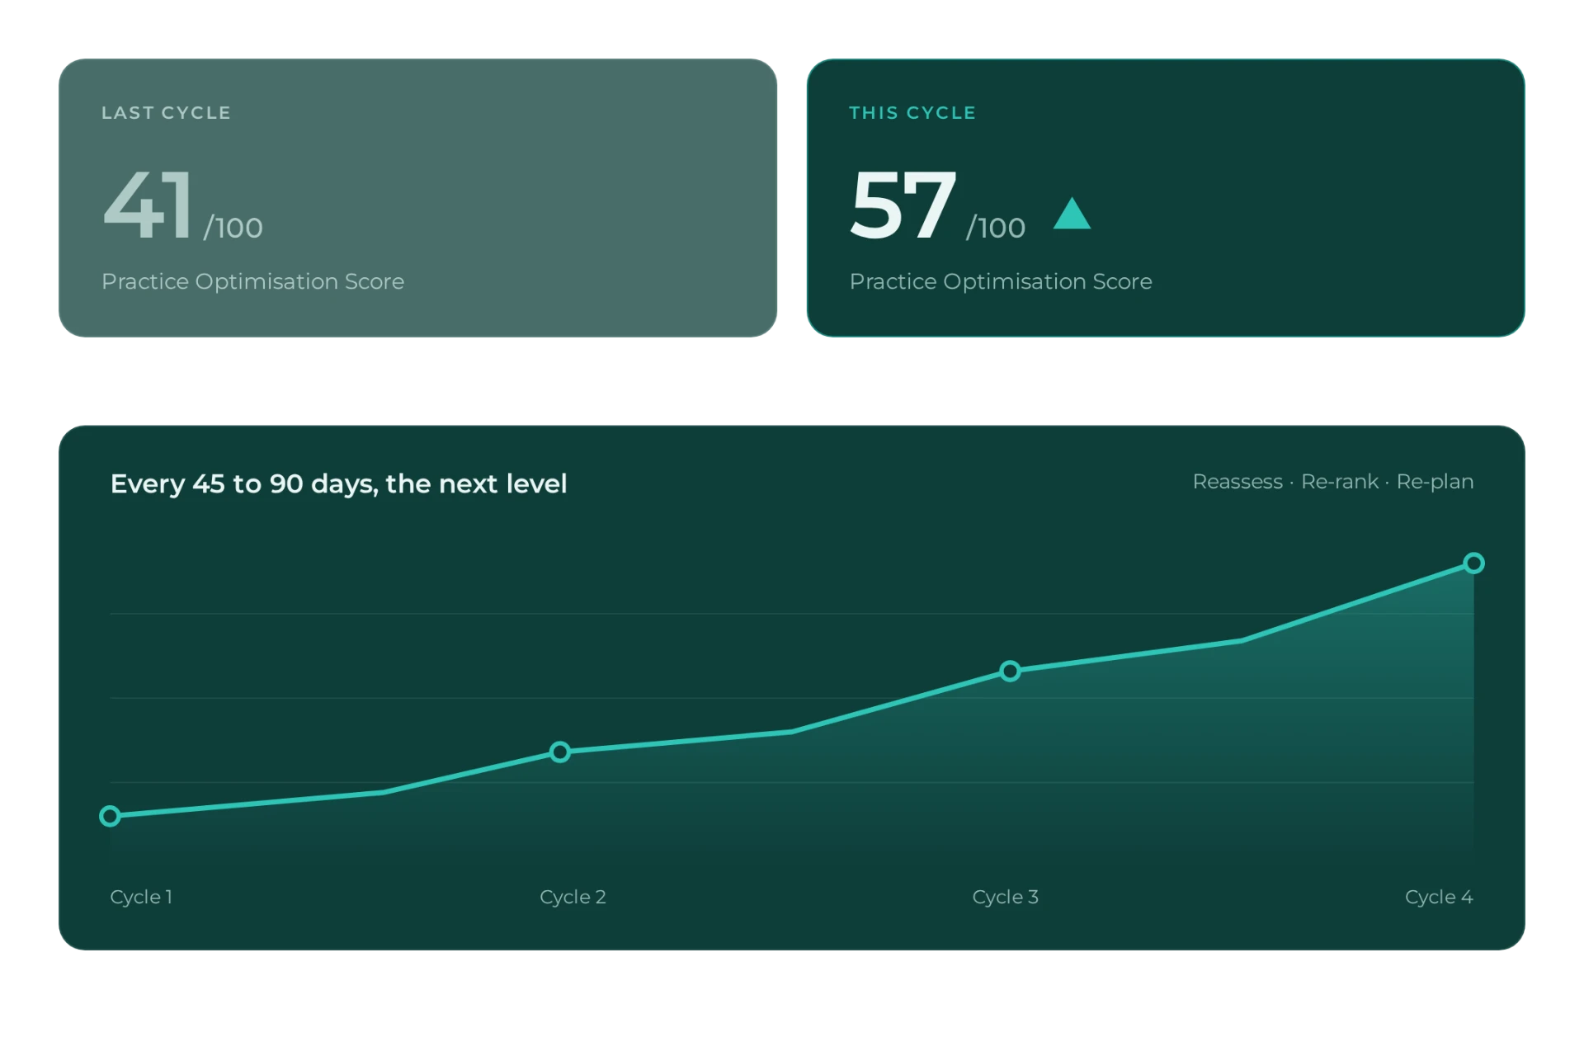Viewport: 1584px width, 1056px height.
Task: Click the 'Cycle 4' axis label
Action: (x=1439, y=897)
